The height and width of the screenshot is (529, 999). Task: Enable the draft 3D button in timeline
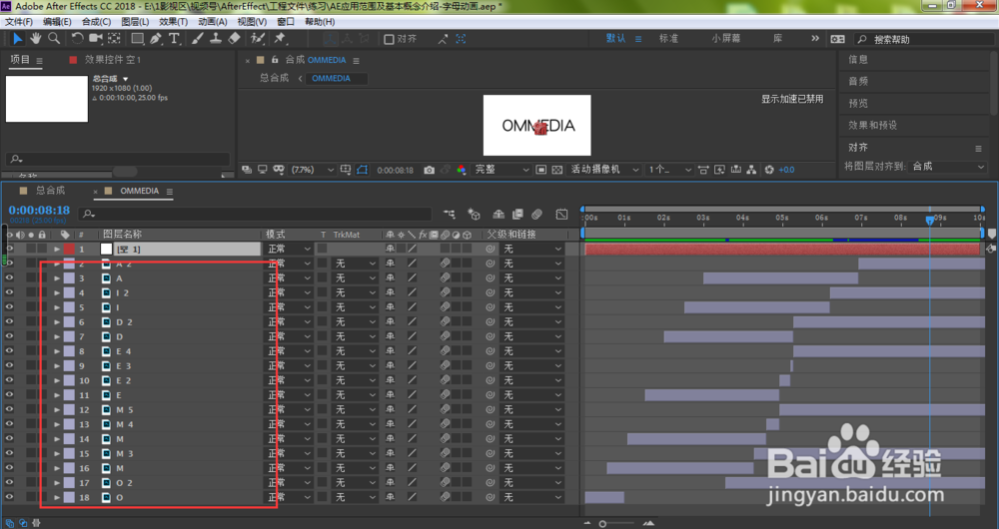click(474, 215)
